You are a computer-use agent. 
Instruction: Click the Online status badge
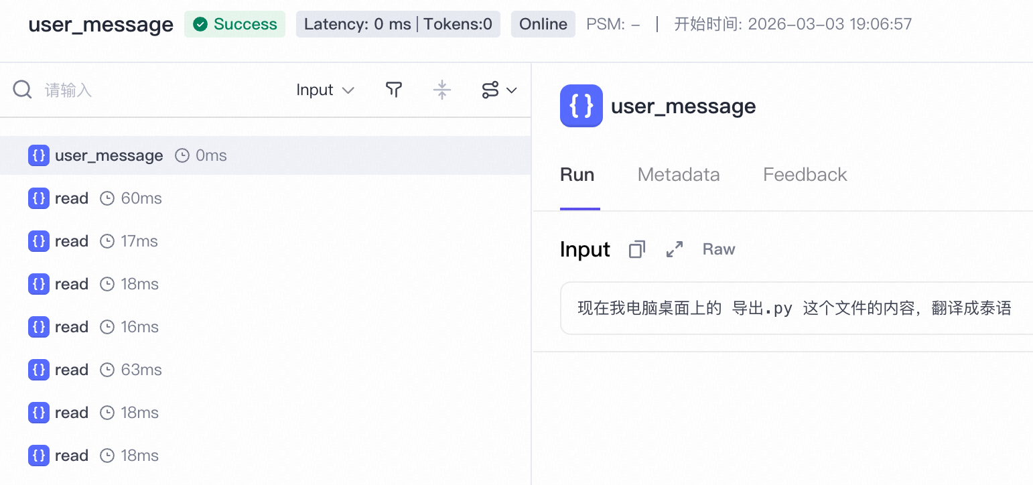point(543,24)
